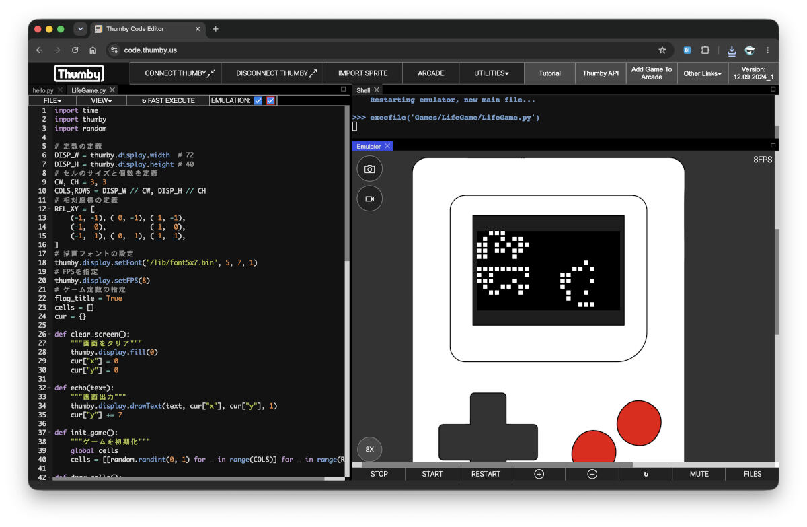This screenshot has height=527, width=807.
Task: Toggle second red-outlined EMULATION checkbox
Action: click(x=270, y=100)
